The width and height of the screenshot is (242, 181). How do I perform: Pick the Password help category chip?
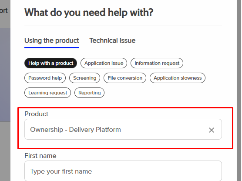(x=45, y=78)
